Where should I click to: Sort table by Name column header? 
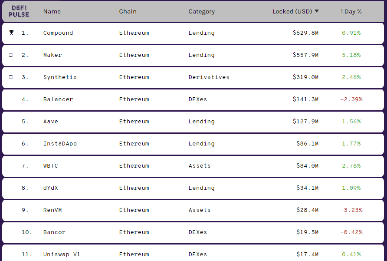[52, 11]
